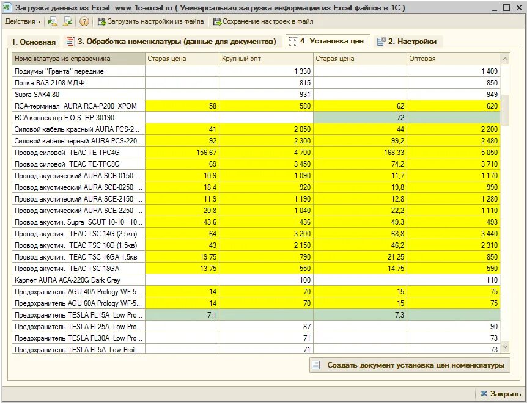
Task: Click the Крупный опт cell 4 700
Action: [x=266, y=152]
